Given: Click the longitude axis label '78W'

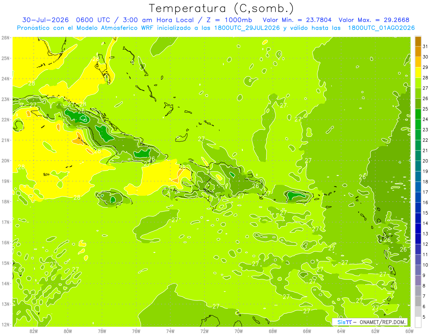Looking at the screenshot, I should click(102, 331).
